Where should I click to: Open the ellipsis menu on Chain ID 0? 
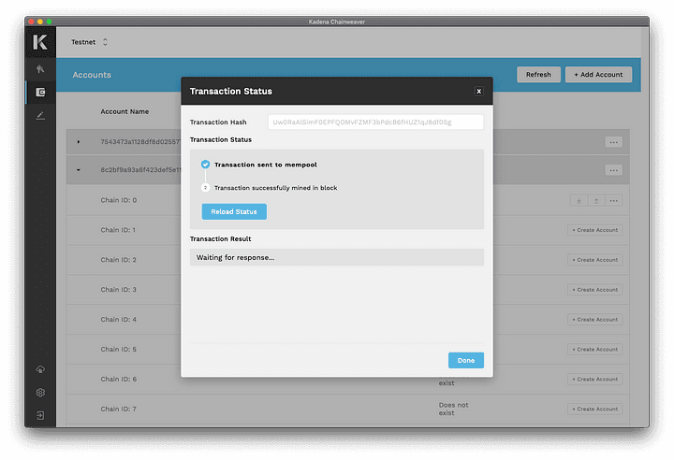point(614,201)
